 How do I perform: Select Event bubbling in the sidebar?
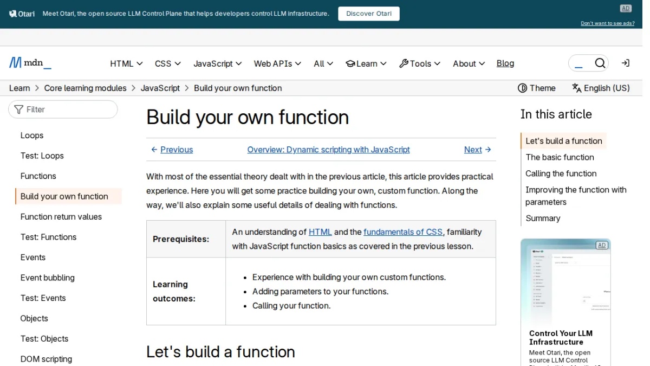[x=48, y=278]
